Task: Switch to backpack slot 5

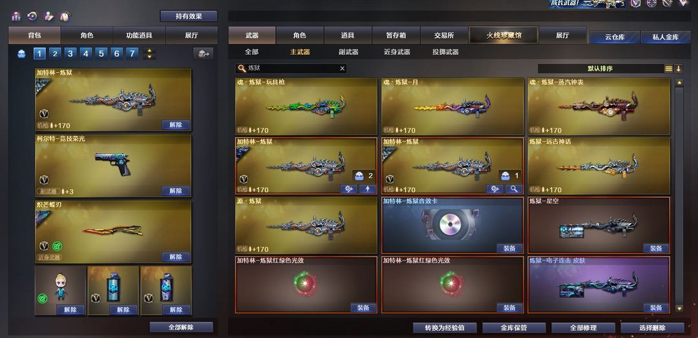Action: click(101, 54)
